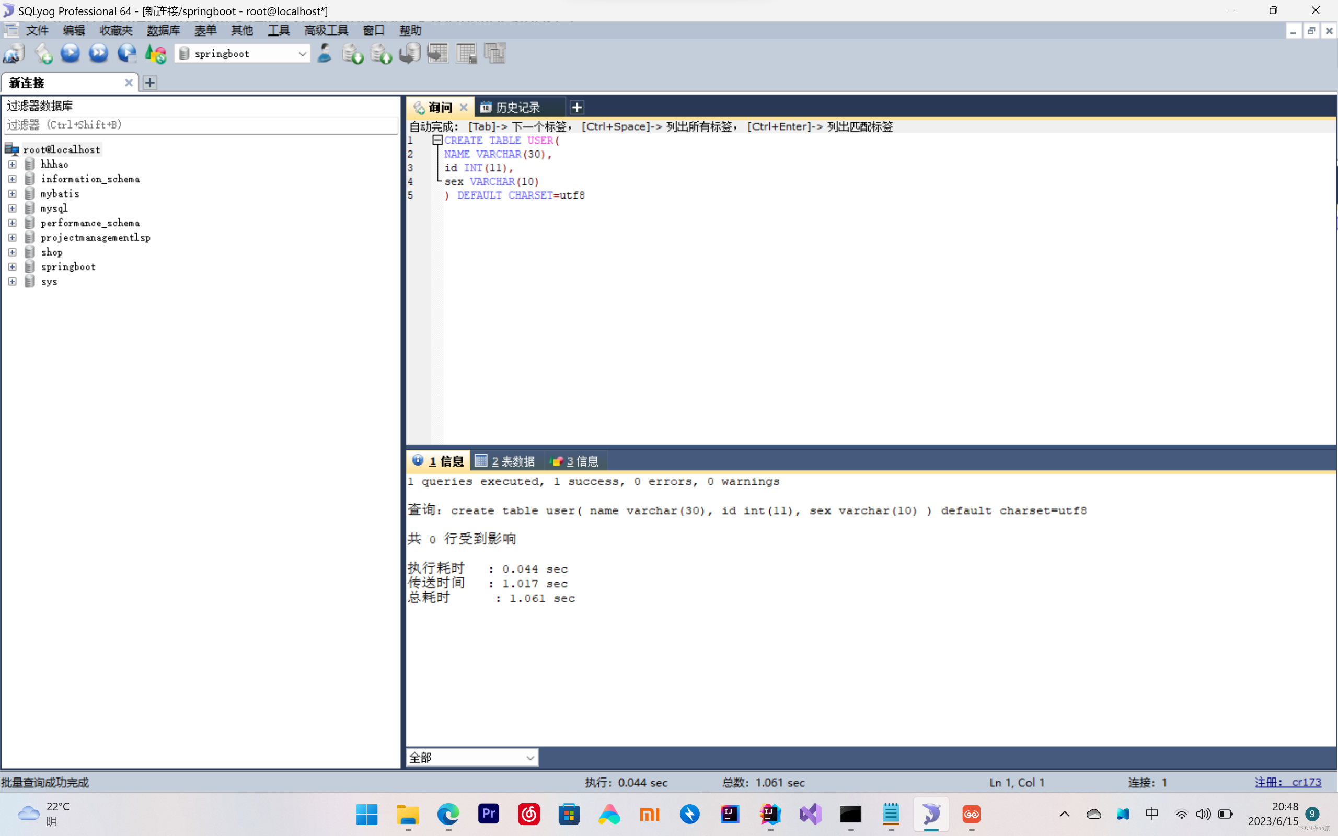Open the 文件 menu
1338x836 pixels.
[x=37, y=30]
